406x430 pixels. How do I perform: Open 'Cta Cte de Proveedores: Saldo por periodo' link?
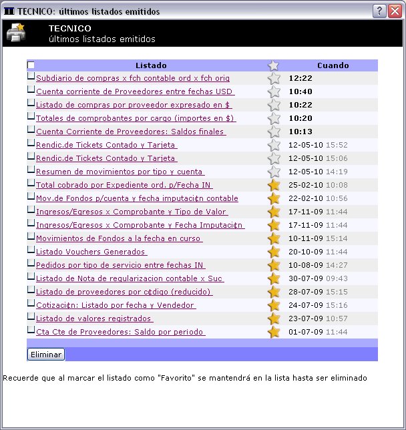(x=121, y=332)
